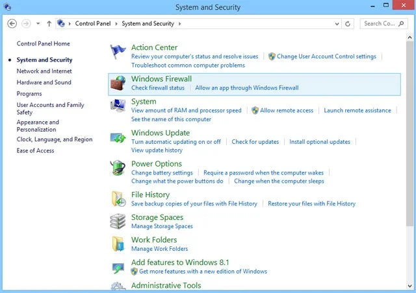Click Change battery settings link
This screenshot has width=416, height=293.
(162, 173)
